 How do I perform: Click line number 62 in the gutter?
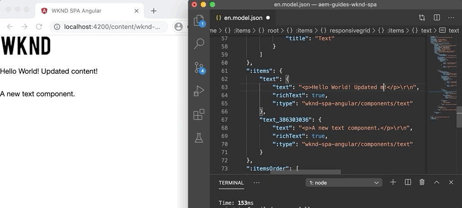coord(224,79)
